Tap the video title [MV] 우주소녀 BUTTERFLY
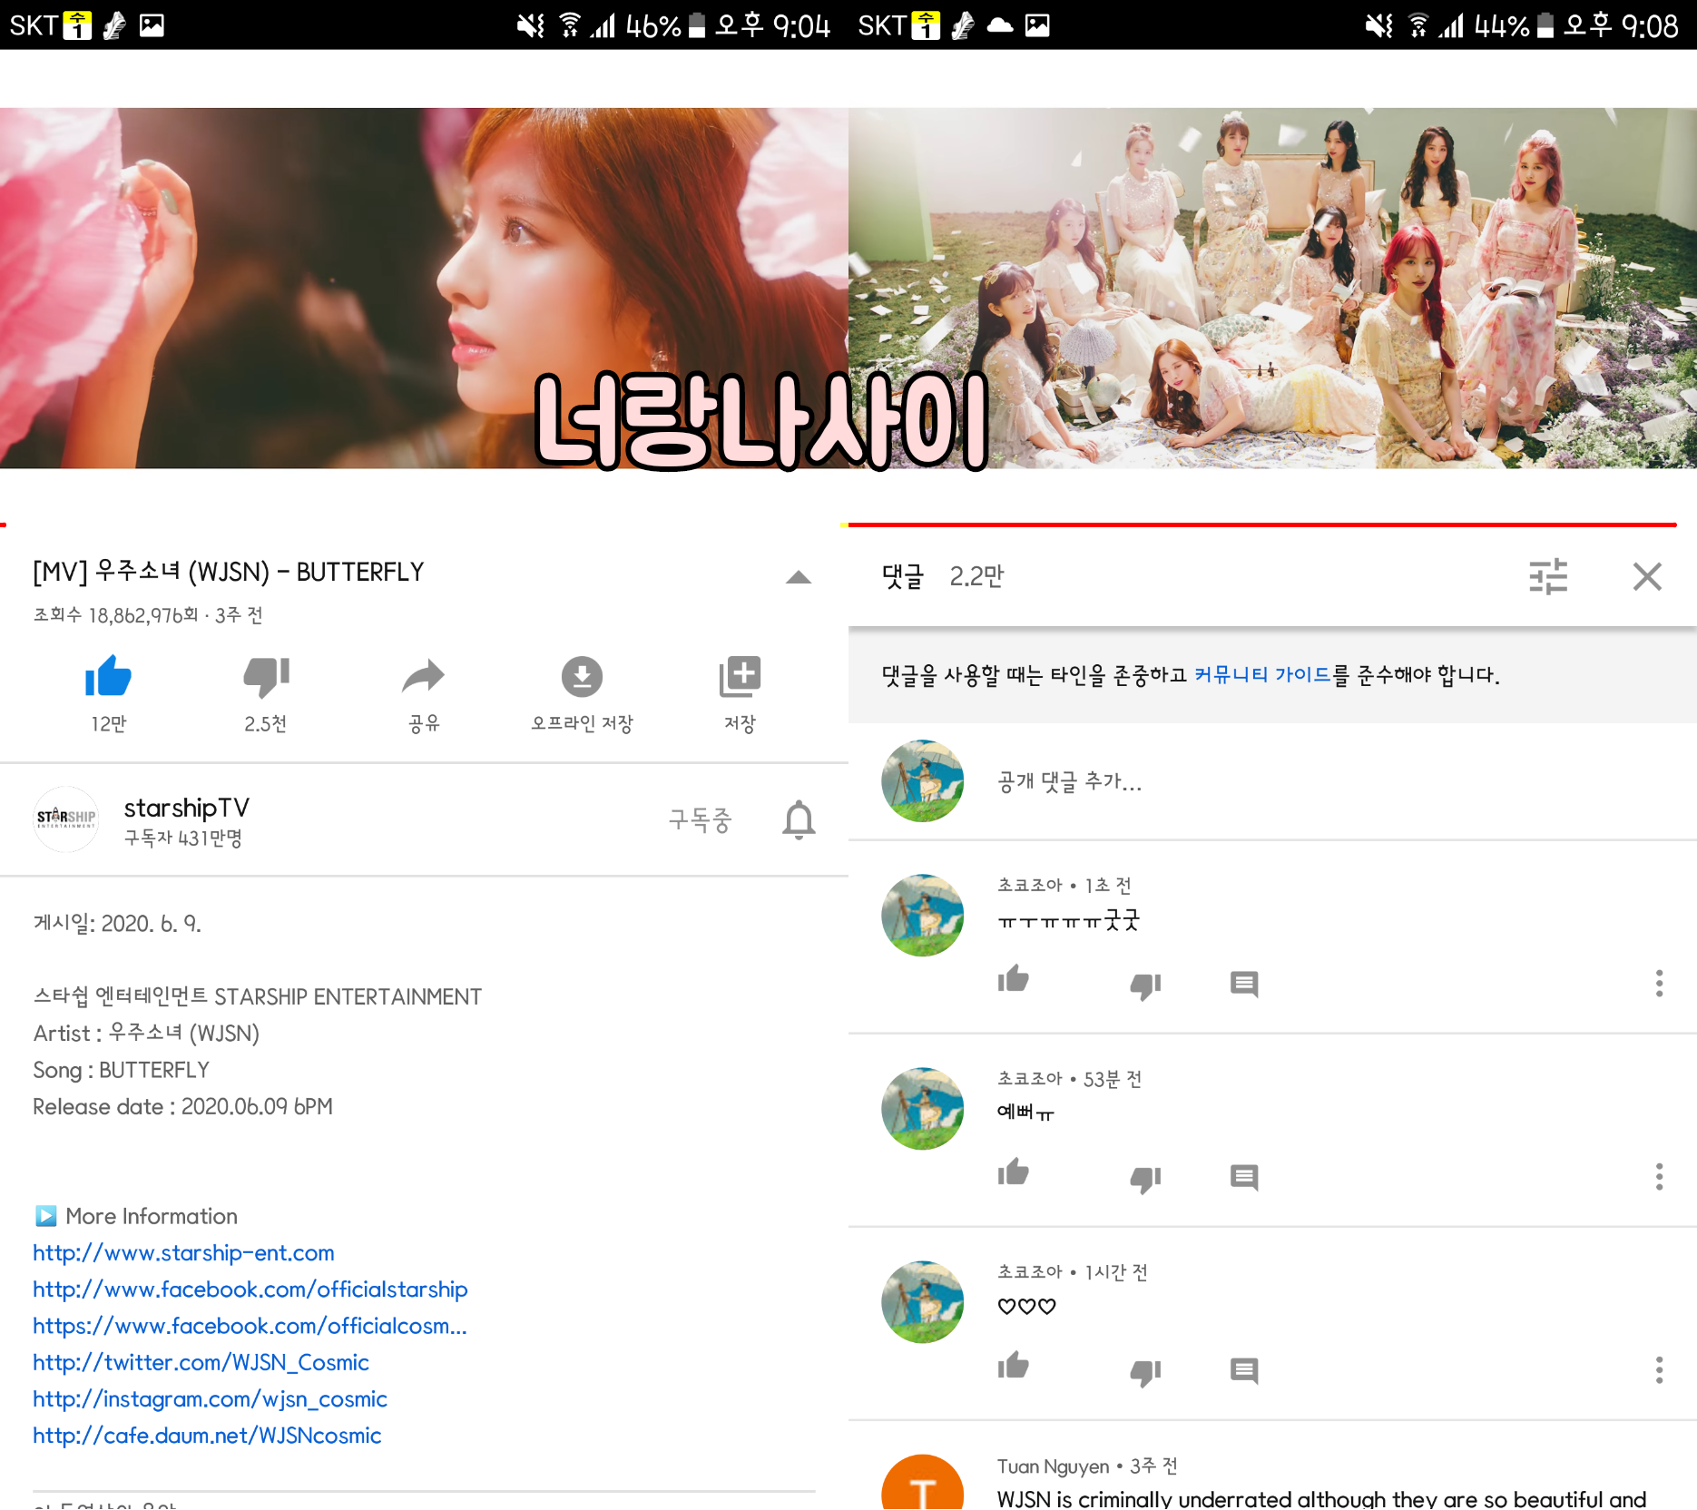This screenshot has height=1510, width=1697. click(x=229, y=572)
